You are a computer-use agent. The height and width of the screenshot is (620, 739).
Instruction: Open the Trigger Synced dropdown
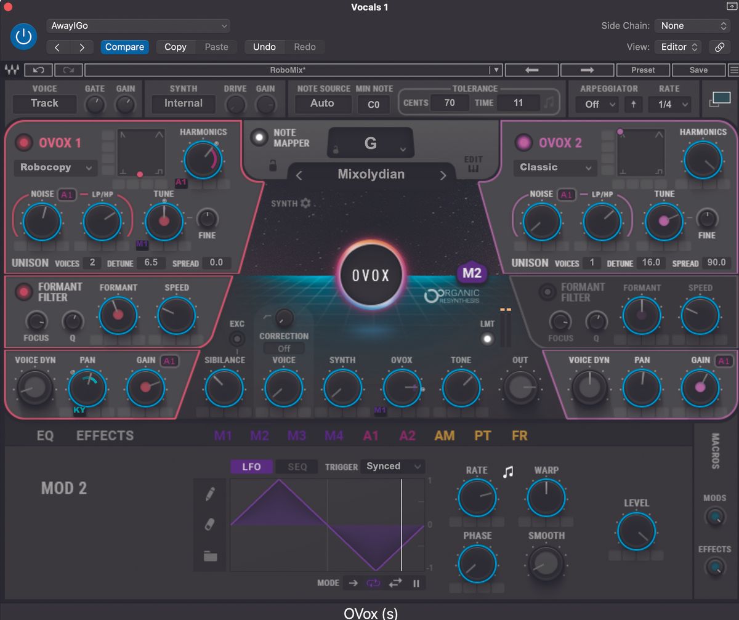(x=392, y=467)
